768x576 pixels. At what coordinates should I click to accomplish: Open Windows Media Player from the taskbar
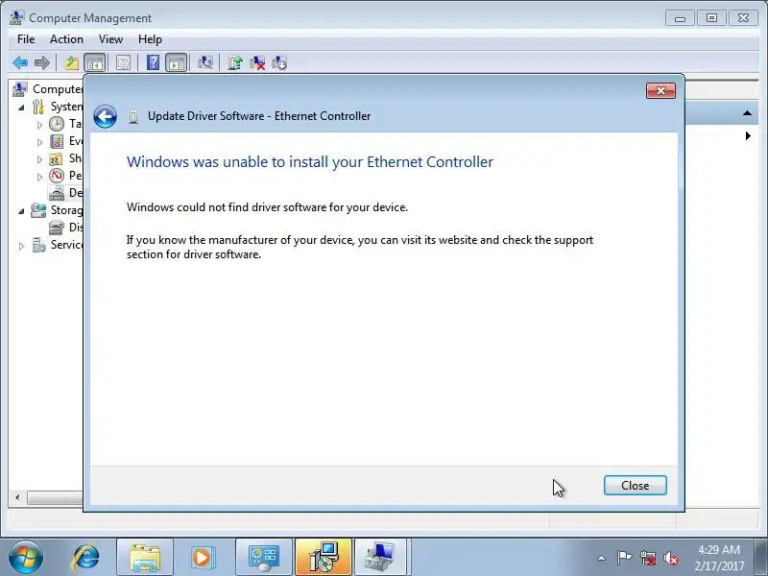(x=202, y=558)
